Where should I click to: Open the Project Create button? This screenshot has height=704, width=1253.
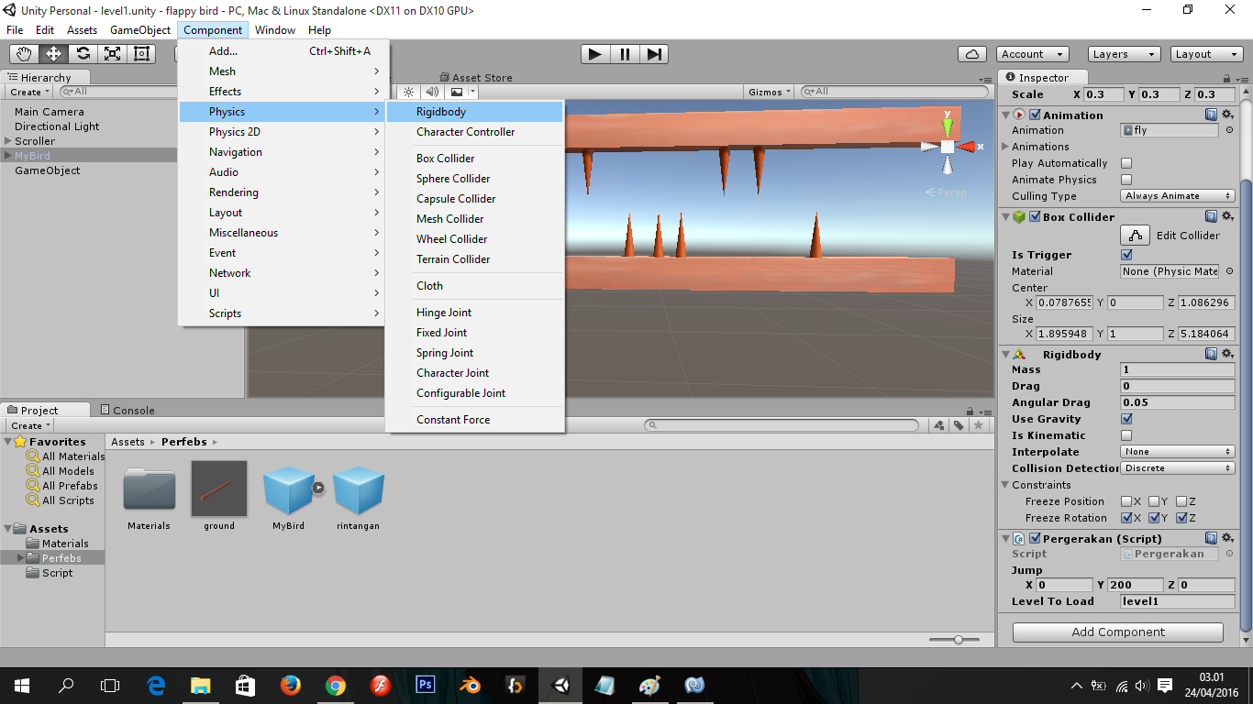click(30, 425)
